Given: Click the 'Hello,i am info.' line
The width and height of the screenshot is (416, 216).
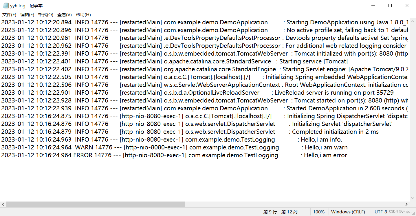Looking at the screenshot, I should click(172, 140).
